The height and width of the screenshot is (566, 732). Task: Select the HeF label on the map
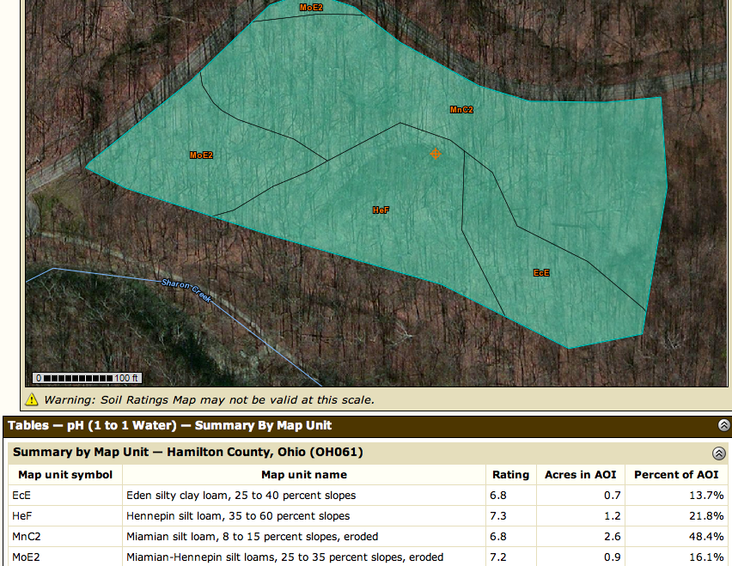(x=381, y=210)
